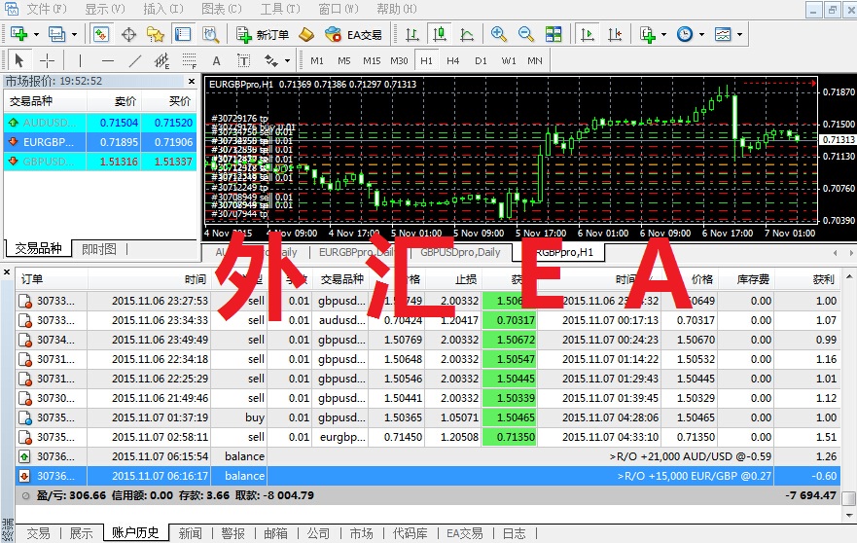Toggle EA交易 auto trading
This screenshot has height=543, width=857.
pos(353,34)
